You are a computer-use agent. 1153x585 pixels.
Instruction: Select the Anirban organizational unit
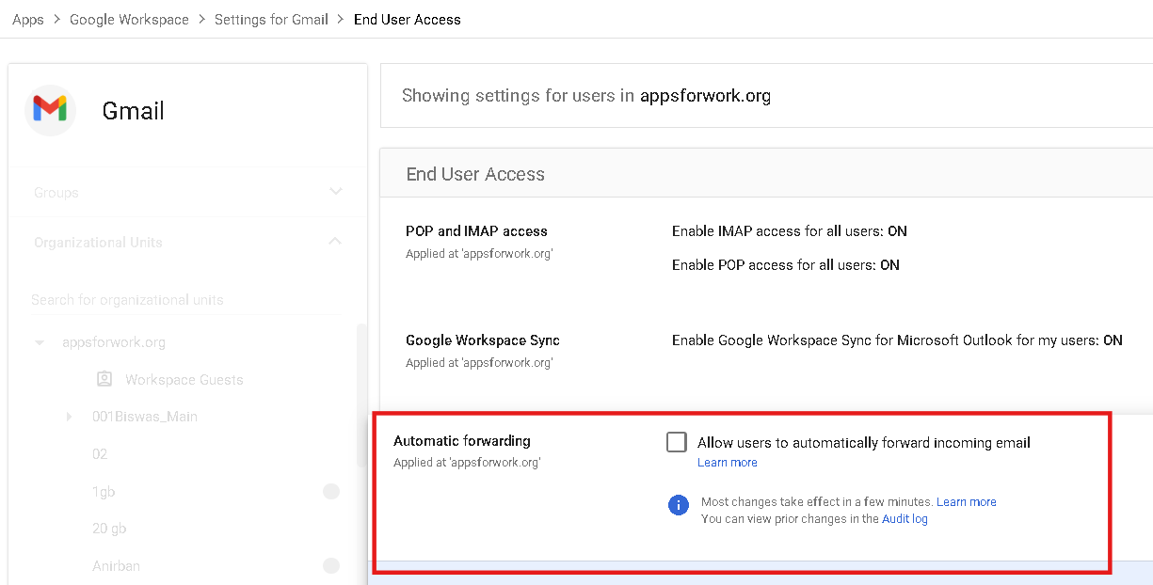point(116,566)
